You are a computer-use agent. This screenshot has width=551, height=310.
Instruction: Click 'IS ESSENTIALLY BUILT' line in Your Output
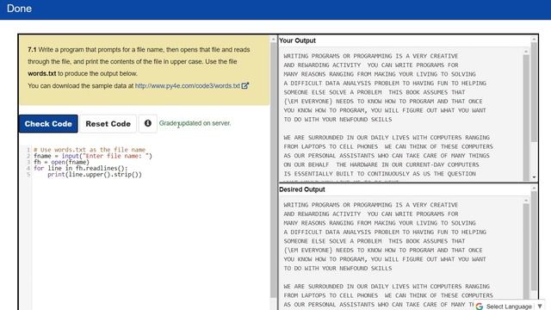click(x=380, y=174)
